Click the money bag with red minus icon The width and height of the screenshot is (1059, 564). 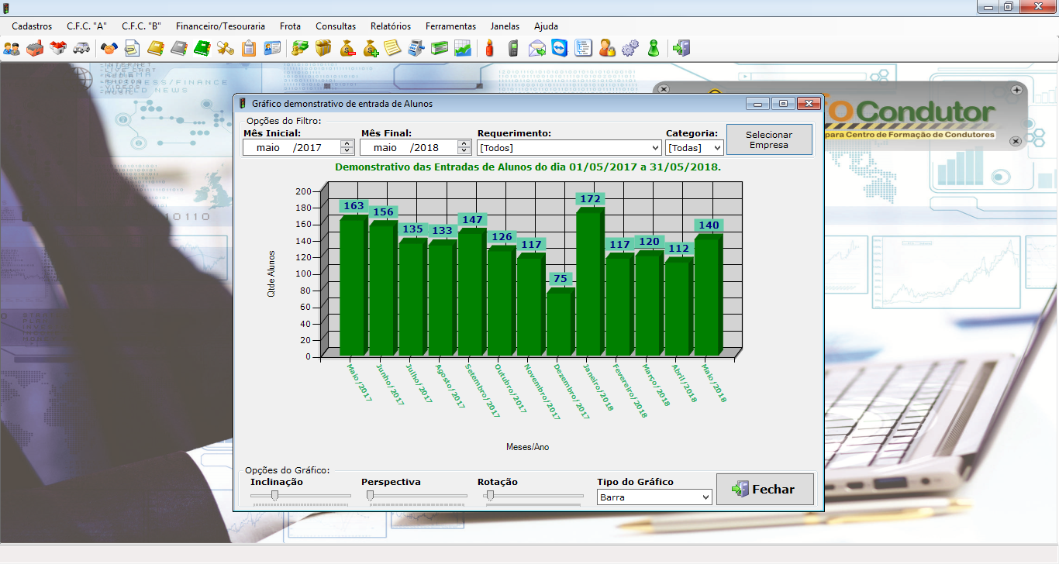347,48
